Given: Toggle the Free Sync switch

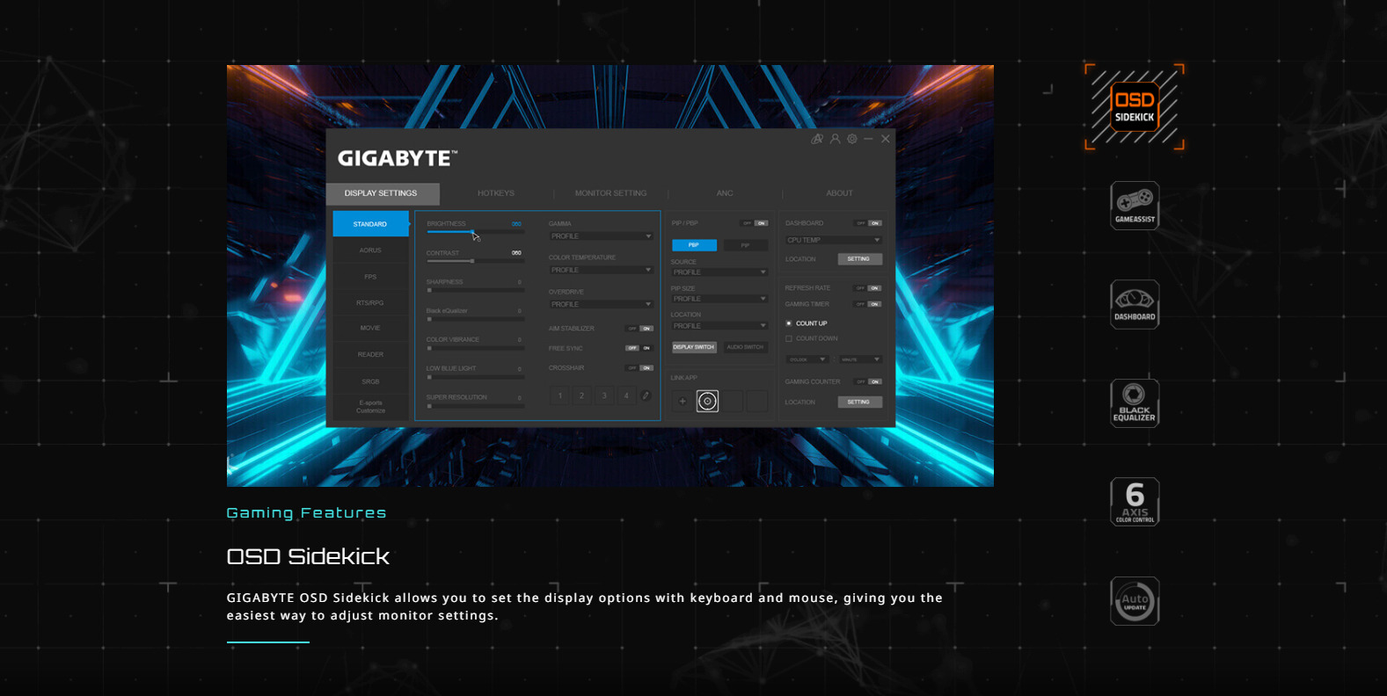Looking at the screenshot, I should coord(639,348).
